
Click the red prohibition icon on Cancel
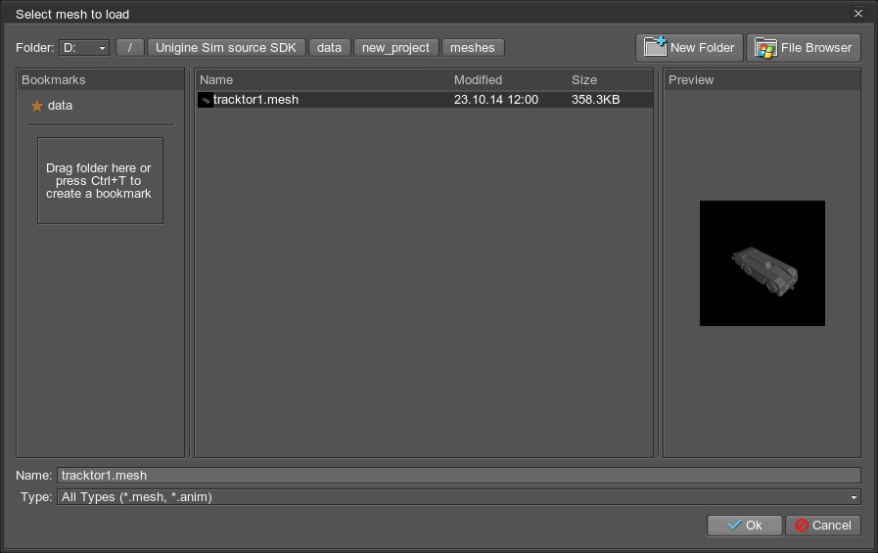point(802,525)
